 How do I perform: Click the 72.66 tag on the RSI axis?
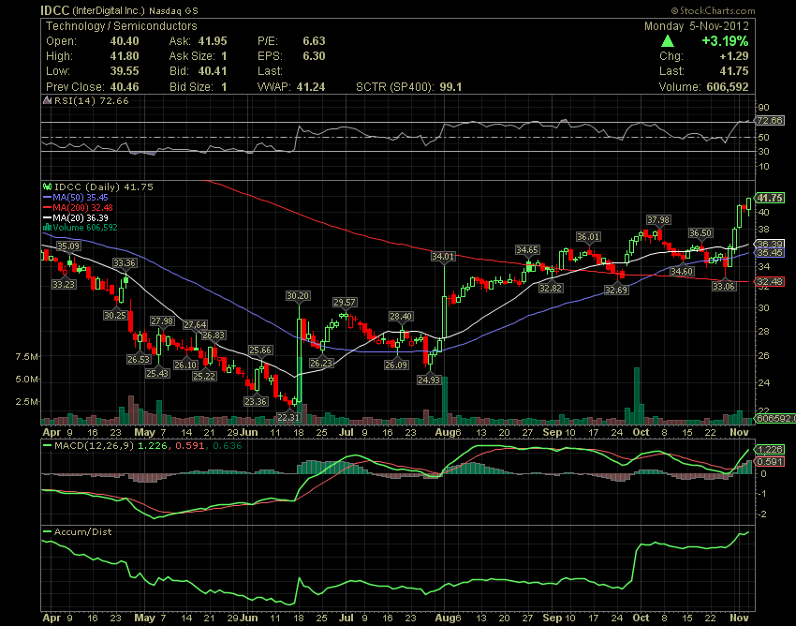point(770,121)
